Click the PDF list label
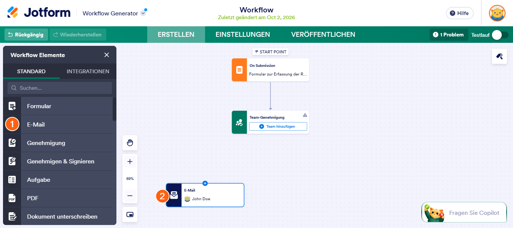Viewport: 513px width, 228px height. coord(33,198)
